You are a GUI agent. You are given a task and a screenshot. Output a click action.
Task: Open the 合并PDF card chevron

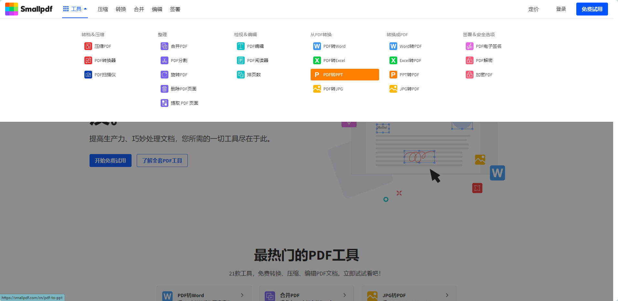pos(345,295)
